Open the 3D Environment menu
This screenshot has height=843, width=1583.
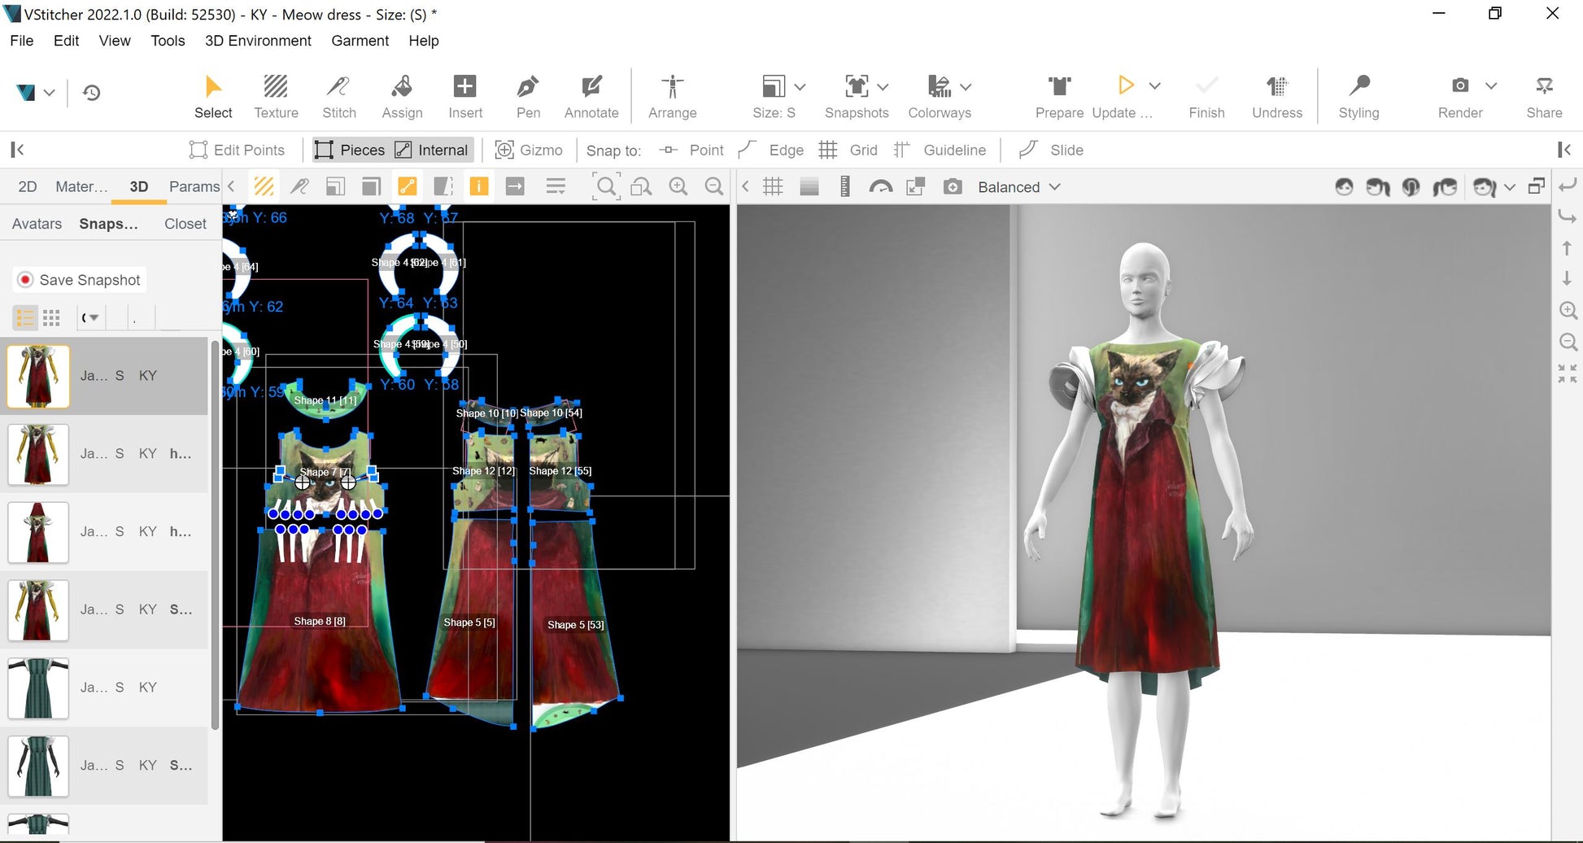258,41
